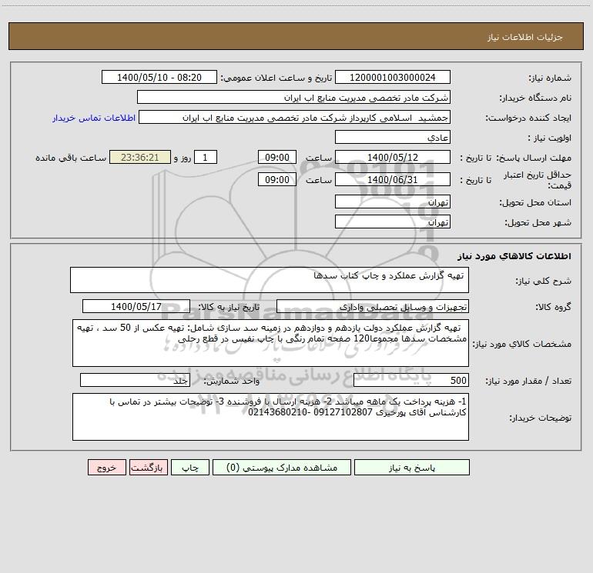Viewport: 593px width, 573px height.
Task: Open مشاهده مدارک پیوستی (0) button
Action: pos(282,467)
